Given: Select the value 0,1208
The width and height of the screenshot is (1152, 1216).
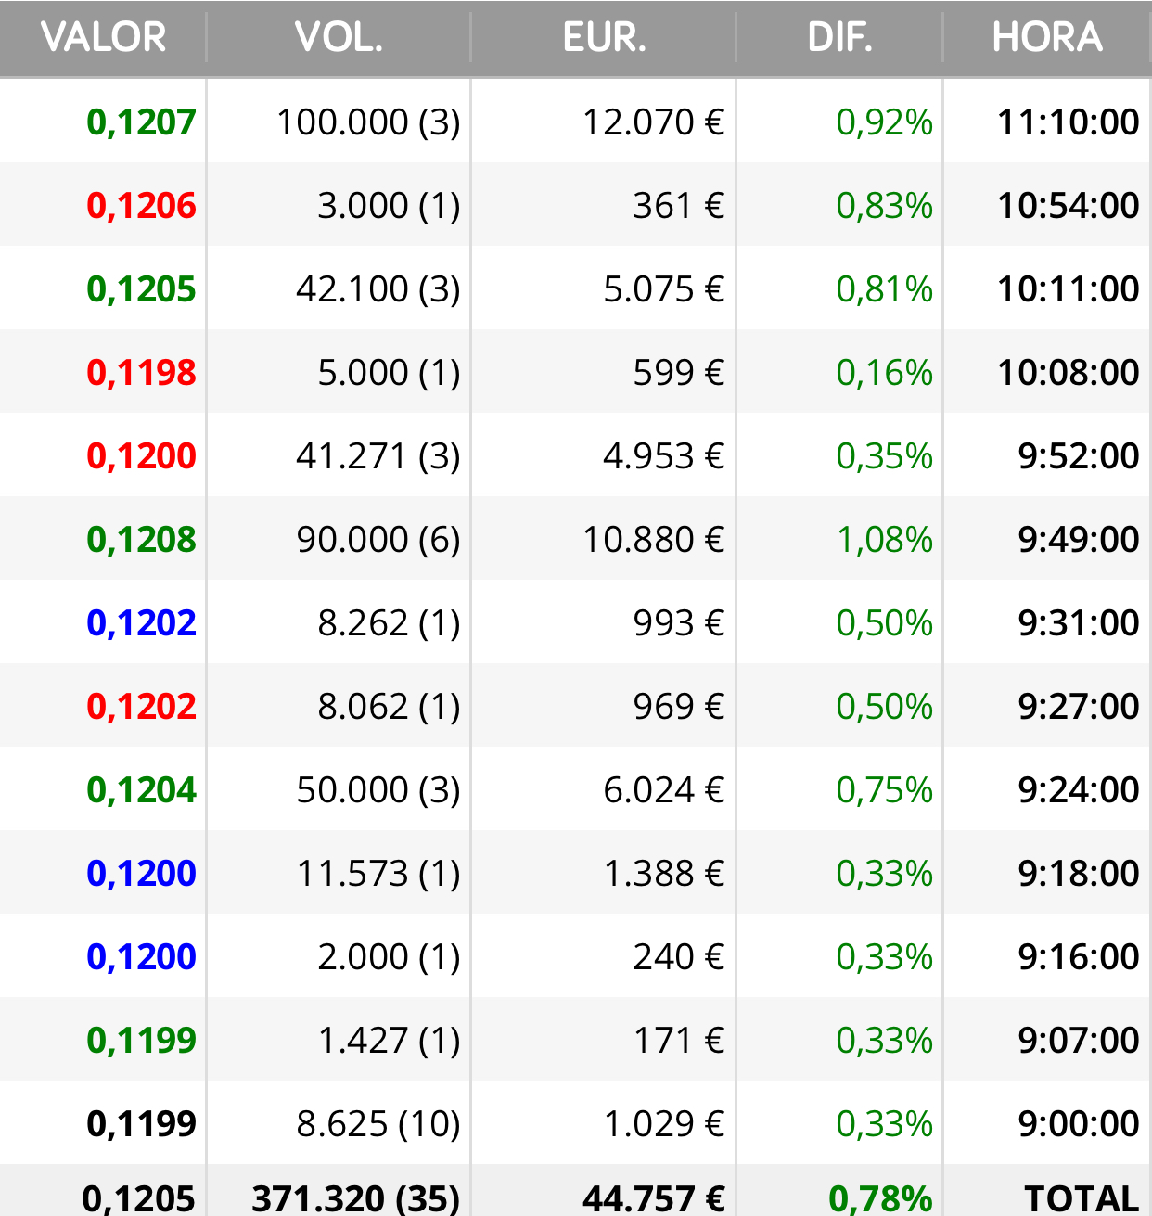Looking at the screenshot, I should 141,540.
